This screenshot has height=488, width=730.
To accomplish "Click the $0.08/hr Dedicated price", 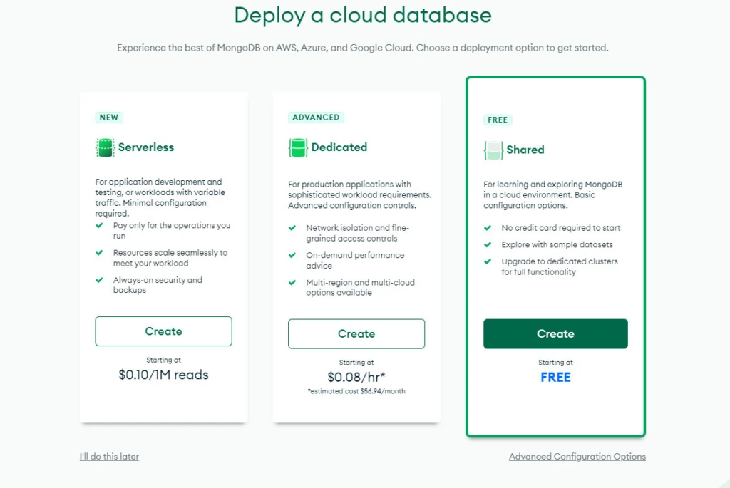I will click(356, 377).
